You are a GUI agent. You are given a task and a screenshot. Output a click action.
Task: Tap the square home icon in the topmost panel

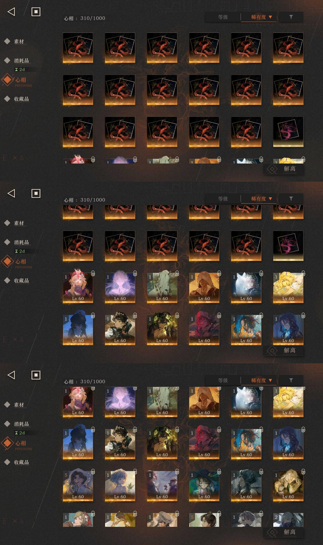coord(36,12)
